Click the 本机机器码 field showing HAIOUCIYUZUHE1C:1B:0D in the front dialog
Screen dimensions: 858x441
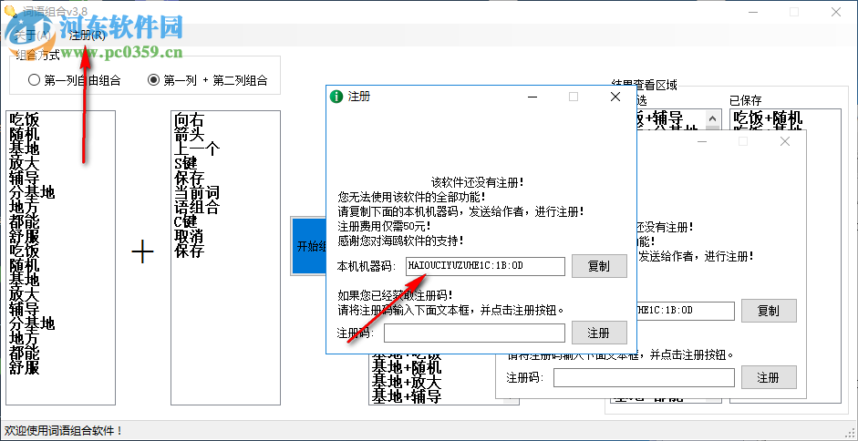tap(485, 266)
